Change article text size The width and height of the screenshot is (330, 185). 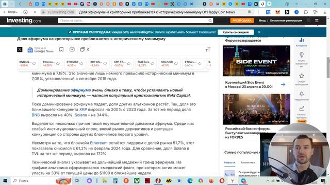(x=208, y=50)
